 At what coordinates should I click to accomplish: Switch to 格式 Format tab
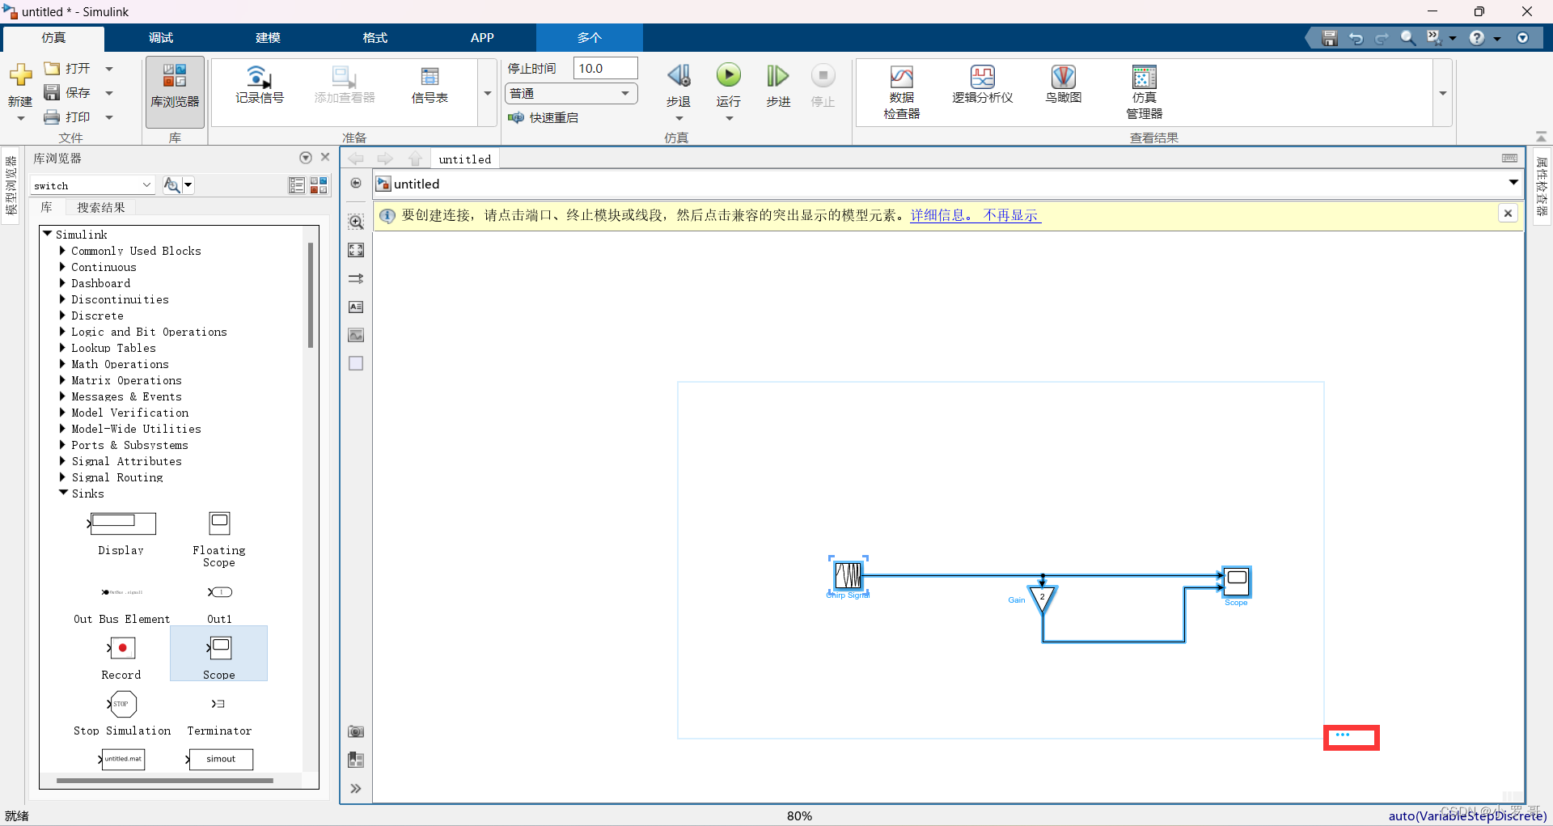click(374, 38)
